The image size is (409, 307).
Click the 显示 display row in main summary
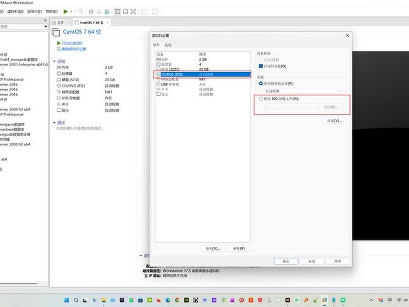pos(88,111)
